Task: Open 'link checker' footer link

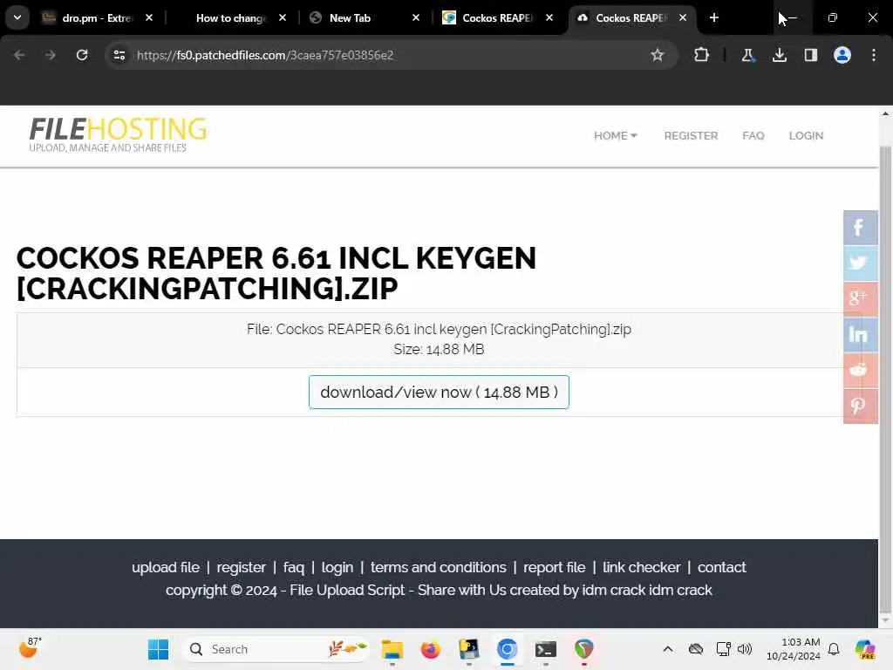Action: pyautogui.click(x=641, y=567)
